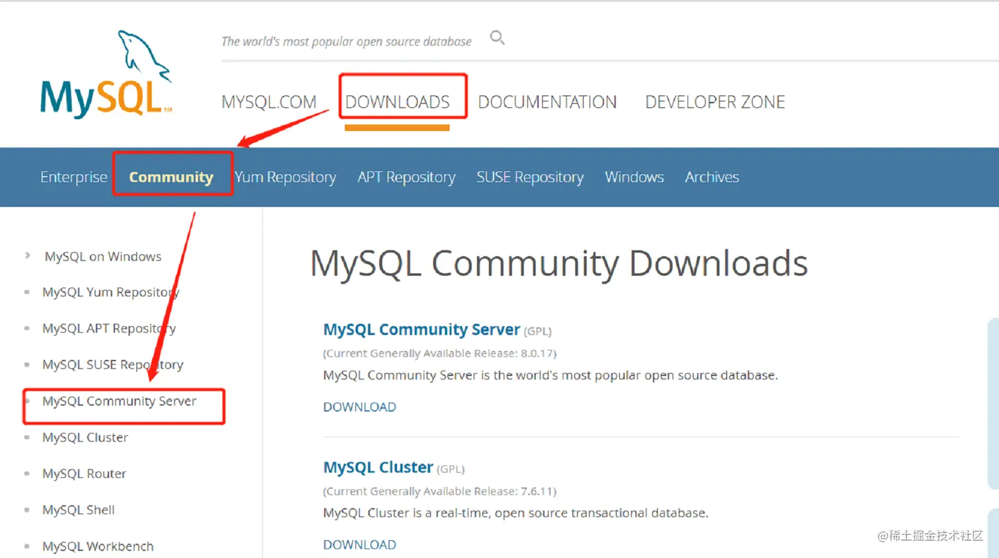The height and width of the screenshot is (558, 999).
Task: Click DOWNLOAD under MySQL Cluster
Action: click(359, 545)
